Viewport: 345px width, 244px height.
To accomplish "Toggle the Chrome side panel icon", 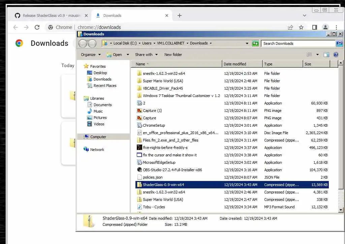I will [314, 27].
